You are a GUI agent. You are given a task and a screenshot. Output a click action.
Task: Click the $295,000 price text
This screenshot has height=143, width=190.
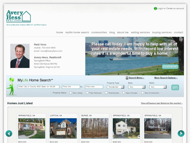(x=85, y=142)
